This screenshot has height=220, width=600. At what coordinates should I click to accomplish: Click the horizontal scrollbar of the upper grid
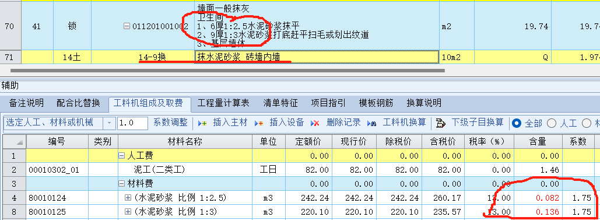[227, 71]
